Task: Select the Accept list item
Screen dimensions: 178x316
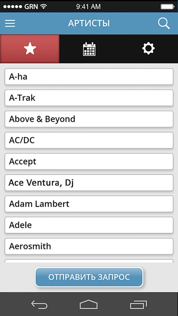Action: (x=89, y=162)
